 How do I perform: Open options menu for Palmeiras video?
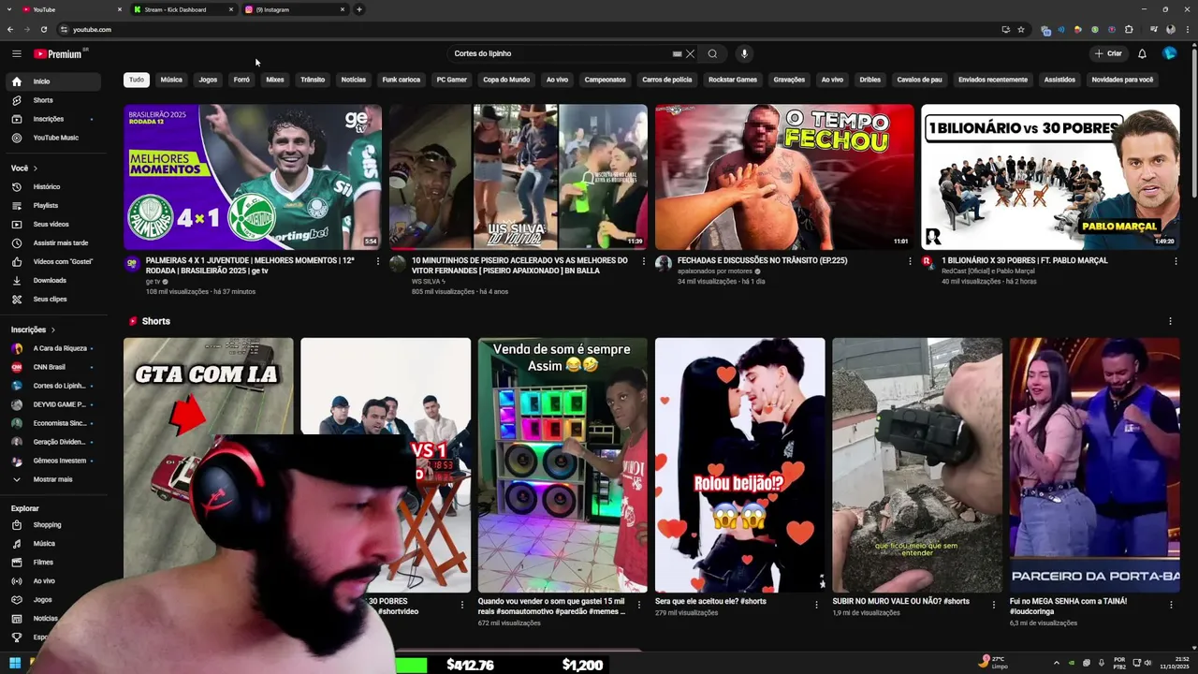click(378, 261)
